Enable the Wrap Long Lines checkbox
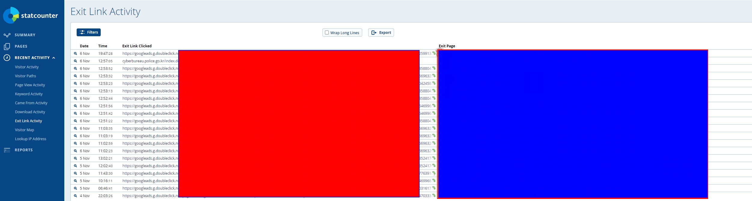This screenshot has height=201, width=752. 327,33
